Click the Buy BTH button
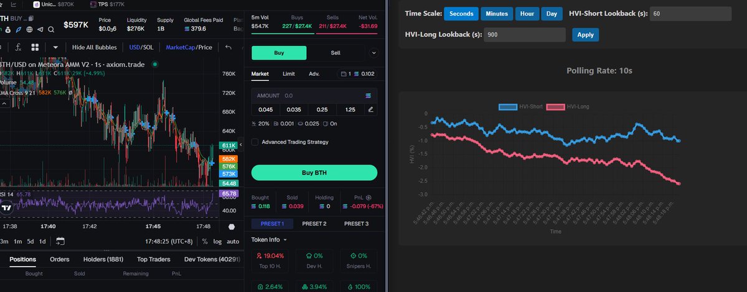This screenshot has height=292, width=747. click(314, 172)
